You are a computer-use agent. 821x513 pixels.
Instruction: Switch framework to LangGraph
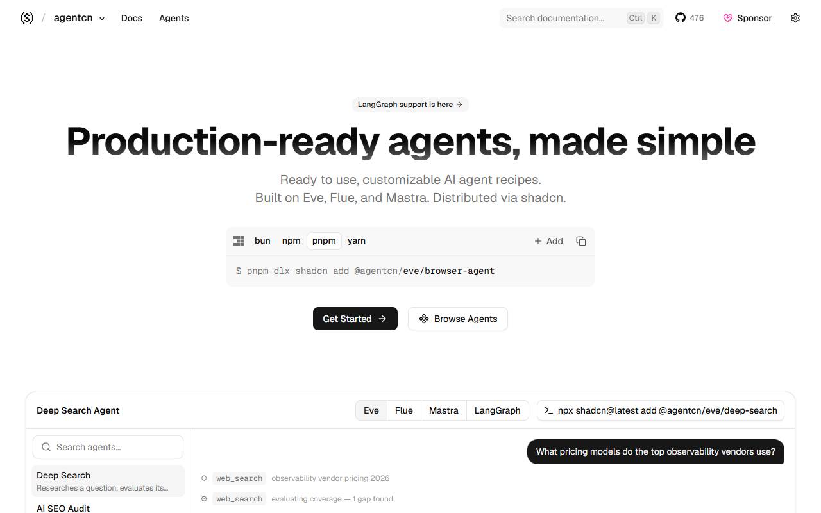(498, 410)
